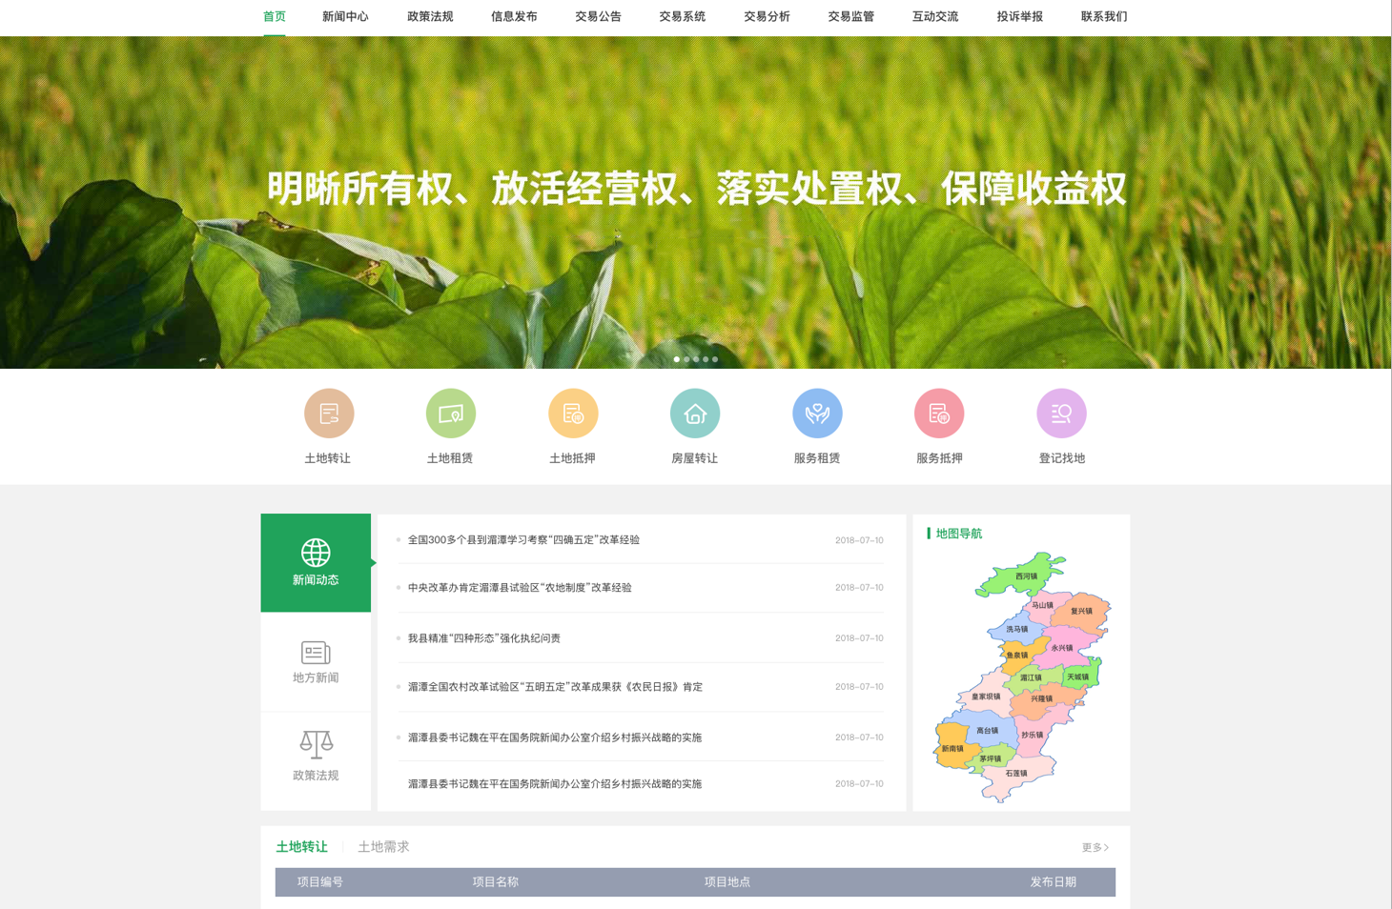Select the first carousel indicator dot
The image size is (1392, 909).
(x=677, y=359)
